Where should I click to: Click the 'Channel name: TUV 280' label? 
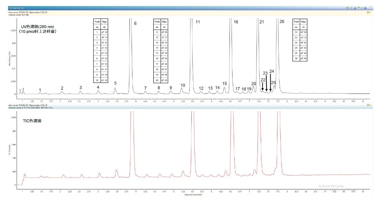tap(18, 15)
